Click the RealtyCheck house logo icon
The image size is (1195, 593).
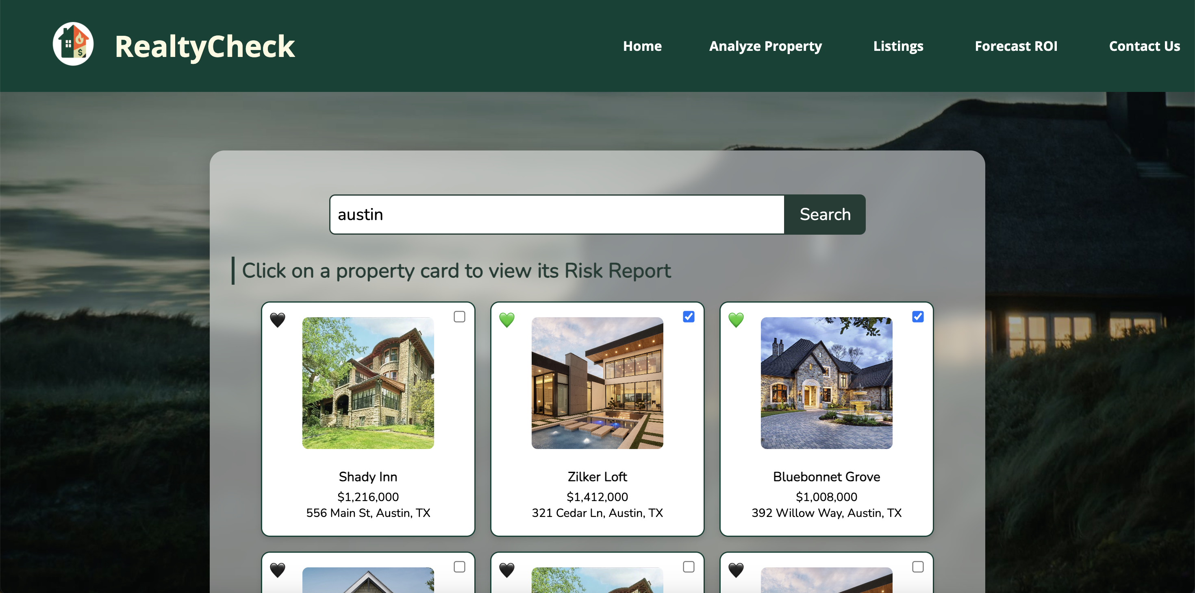tap(73, 45)
